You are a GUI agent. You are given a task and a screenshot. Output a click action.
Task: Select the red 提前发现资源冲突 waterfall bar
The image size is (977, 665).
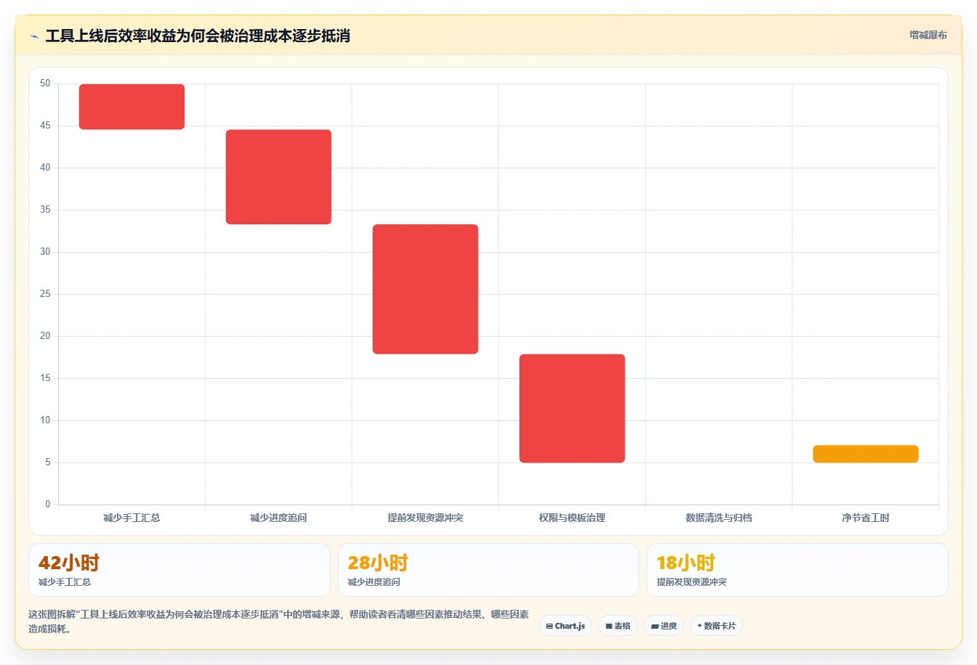tap(425, 289)
